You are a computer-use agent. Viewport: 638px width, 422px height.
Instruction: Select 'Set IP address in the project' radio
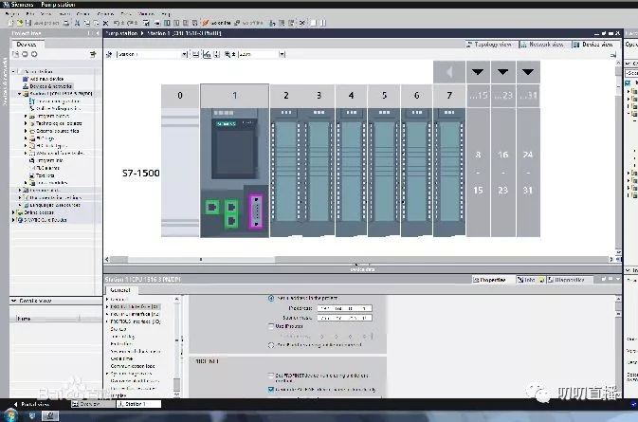pos(271,299)
